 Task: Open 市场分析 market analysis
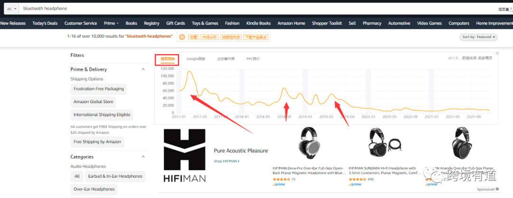pyautogui.click(x=209, y=38)
